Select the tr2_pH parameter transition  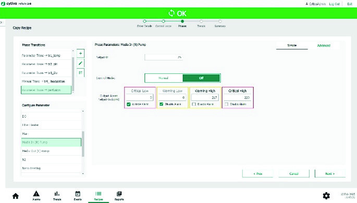point(46,64)
